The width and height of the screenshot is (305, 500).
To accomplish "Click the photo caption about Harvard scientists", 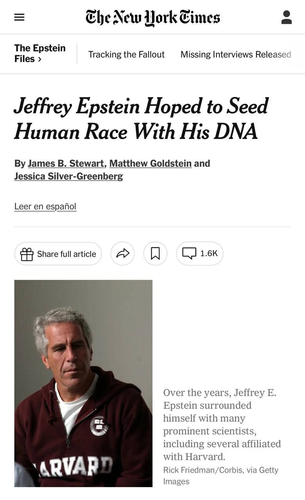I will tap(222, 424).
